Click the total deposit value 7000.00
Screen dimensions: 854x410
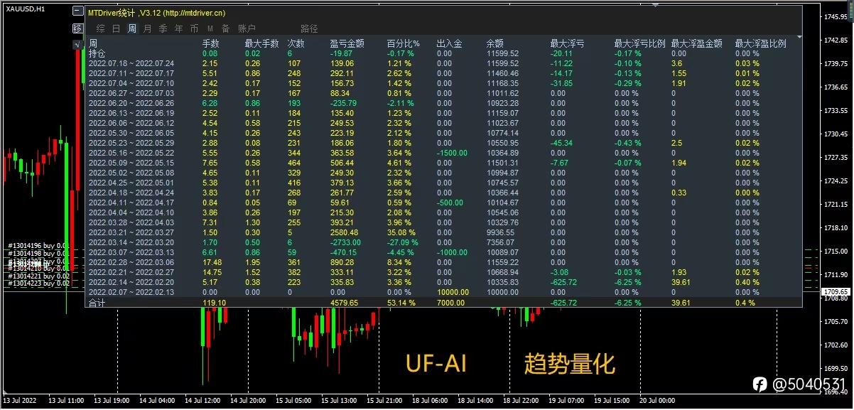(x=450, y=302)
